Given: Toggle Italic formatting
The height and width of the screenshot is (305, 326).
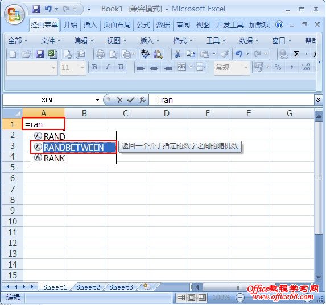Looking at the screenshot, I should pos(108,67).
